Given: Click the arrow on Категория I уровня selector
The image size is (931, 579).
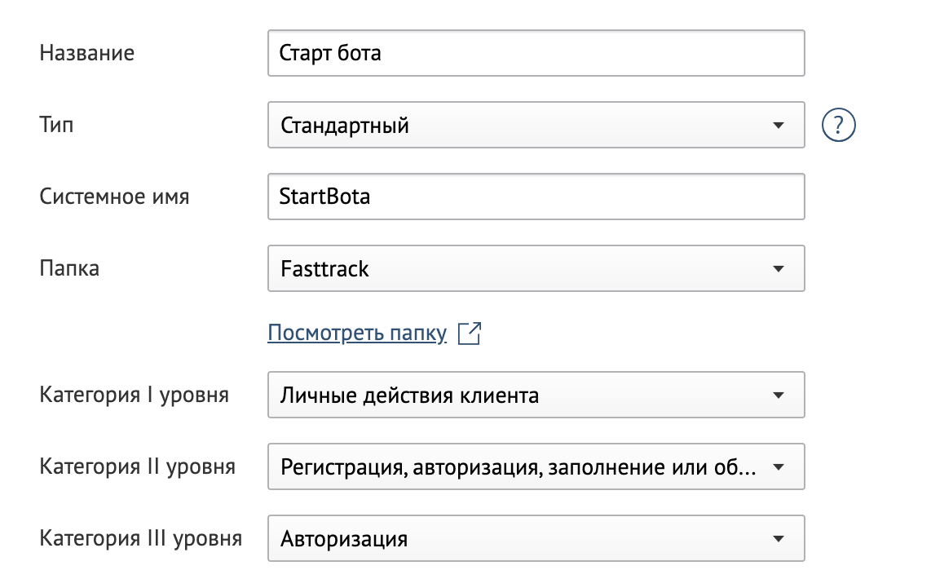Looking at the screenshot, I should click(x=779, y=395).
